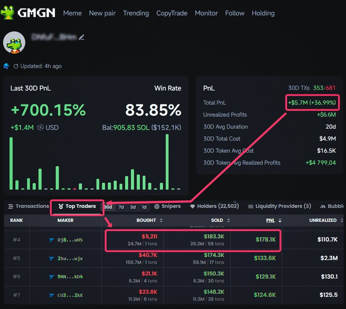The width and height of the screenshot is (346, 309).
Task: Open maker Dj8...uHS wallet link
Action: pyautogui.click(x=70, y=240)
